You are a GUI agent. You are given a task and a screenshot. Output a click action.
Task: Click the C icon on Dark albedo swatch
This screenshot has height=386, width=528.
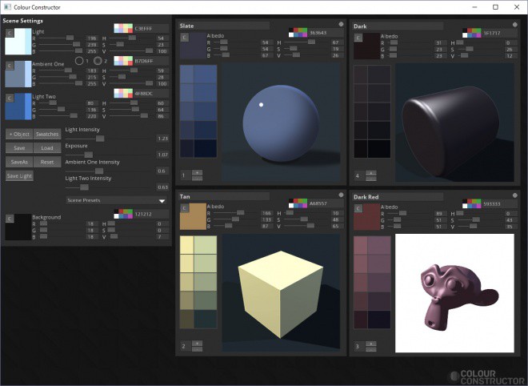tap(358, 38)
